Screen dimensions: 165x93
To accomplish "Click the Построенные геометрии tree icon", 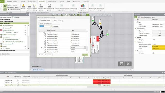I will (x=1, y=35).
